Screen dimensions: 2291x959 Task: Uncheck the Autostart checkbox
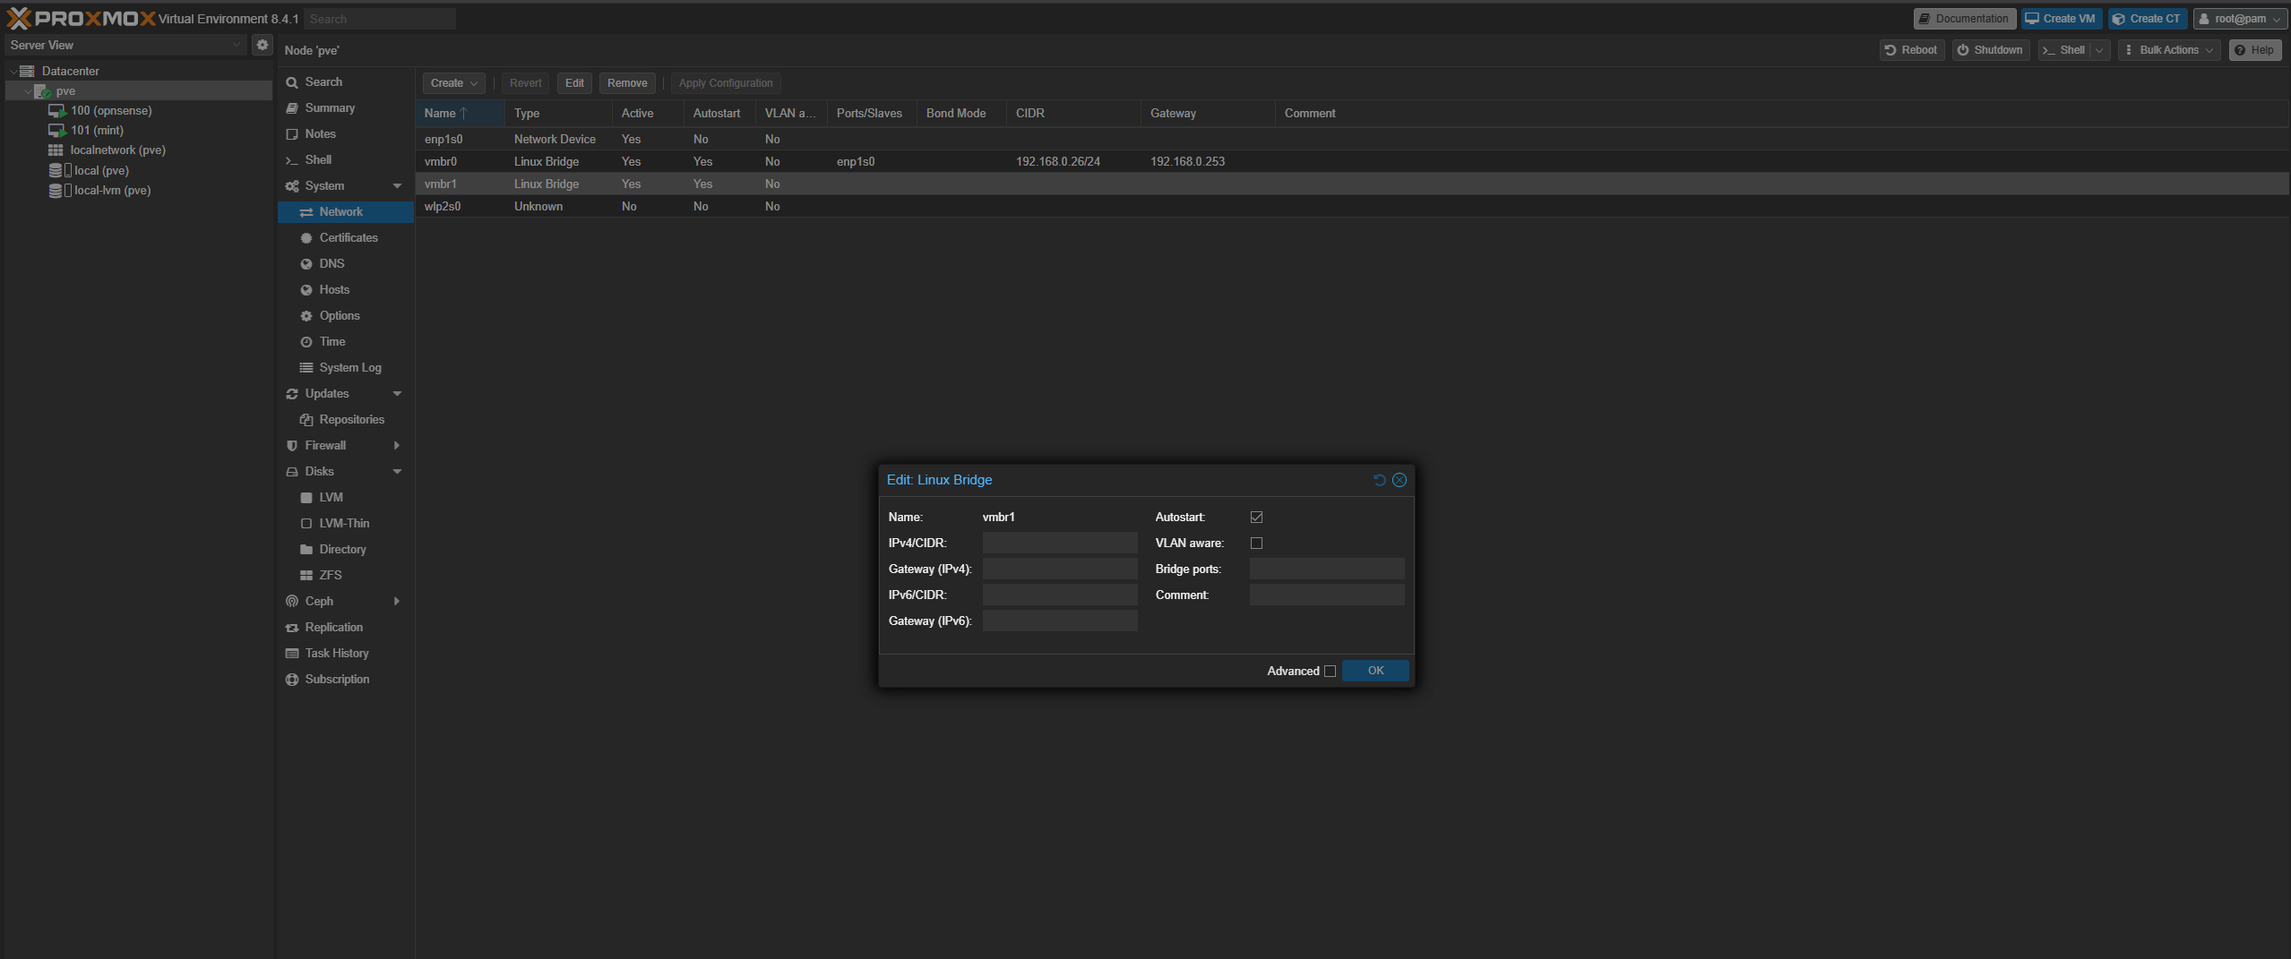click(x=1256, y=517)
